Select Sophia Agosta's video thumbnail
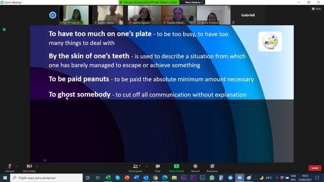324x182 pixels. click(145, 15)
